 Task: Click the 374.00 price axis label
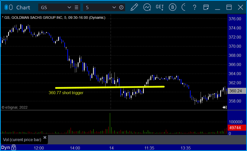[x=235, y=28]
